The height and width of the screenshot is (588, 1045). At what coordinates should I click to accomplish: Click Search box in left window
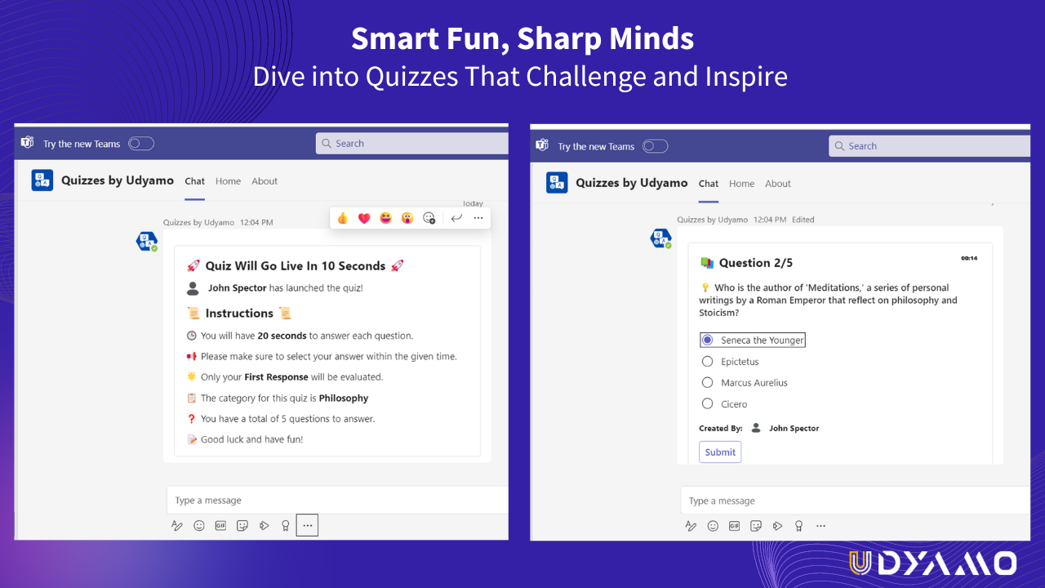pos(412,143)
